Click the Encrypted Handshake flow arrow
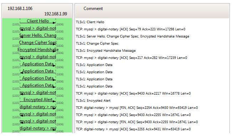This screenshot has width=232, height=136. click(38, 50)
